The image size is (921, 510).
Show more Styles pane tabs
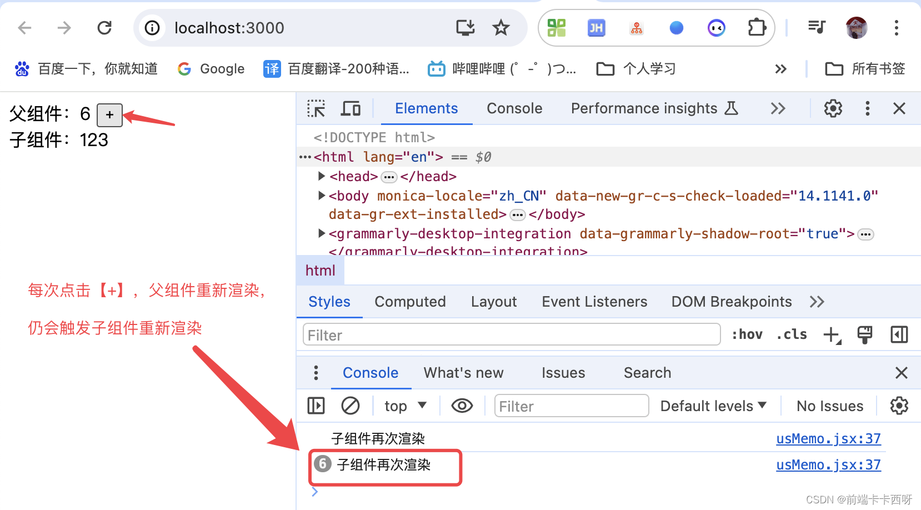(x=817, y=302)
